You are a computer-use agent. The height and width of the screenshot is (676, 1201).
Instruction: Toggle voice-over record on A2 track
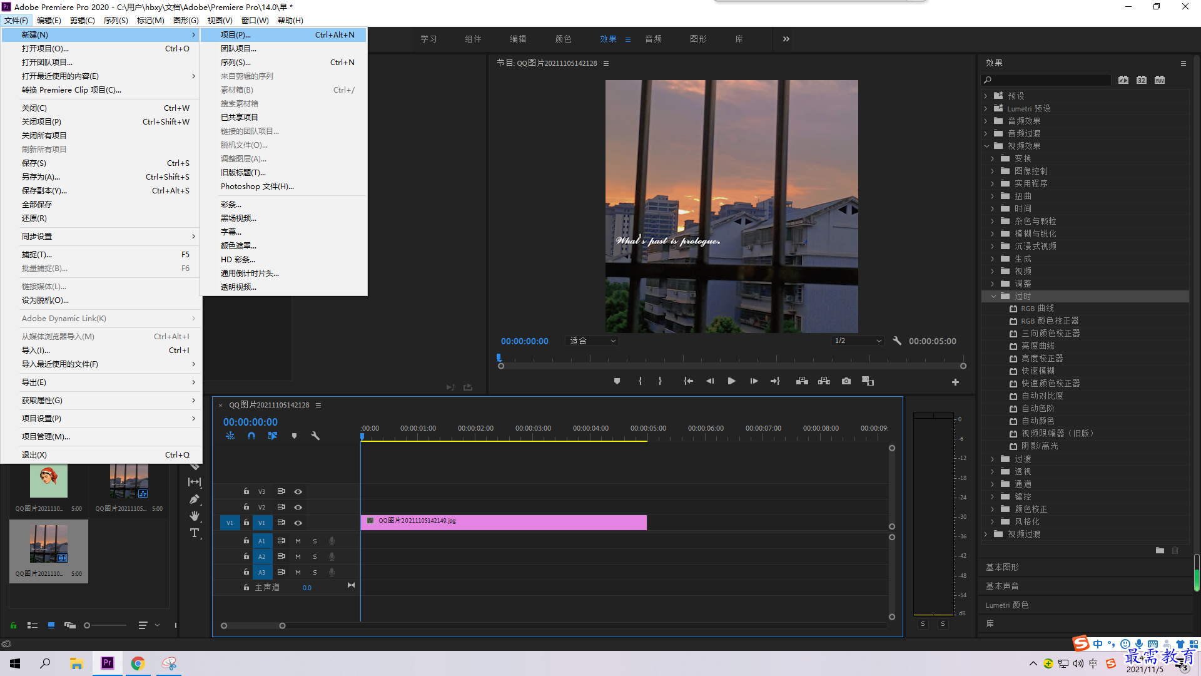332,556
